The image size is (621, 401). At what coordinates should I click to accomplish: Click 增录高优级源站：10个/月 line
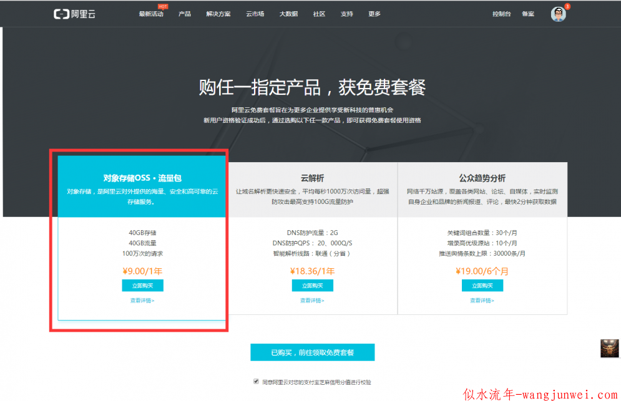tap(482, 243)
